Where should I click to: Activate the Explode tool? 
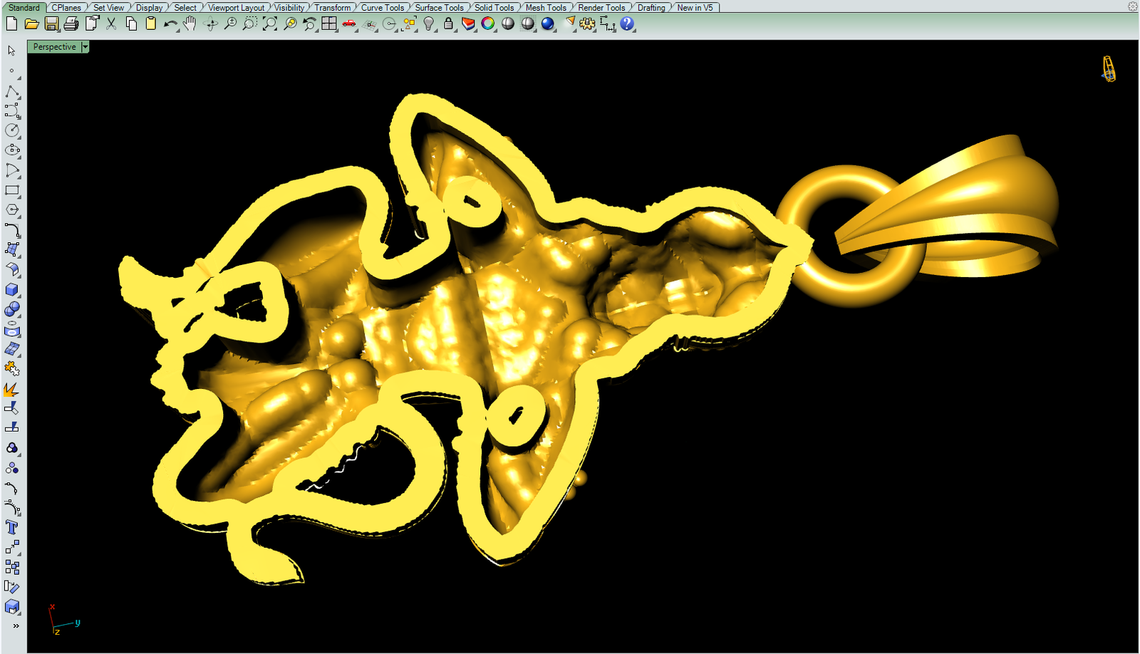[x=12, y=389]
